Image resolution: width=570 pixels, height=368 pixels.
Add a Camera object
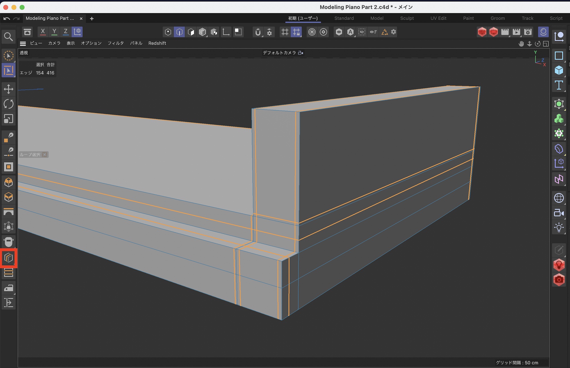[559, 213]
